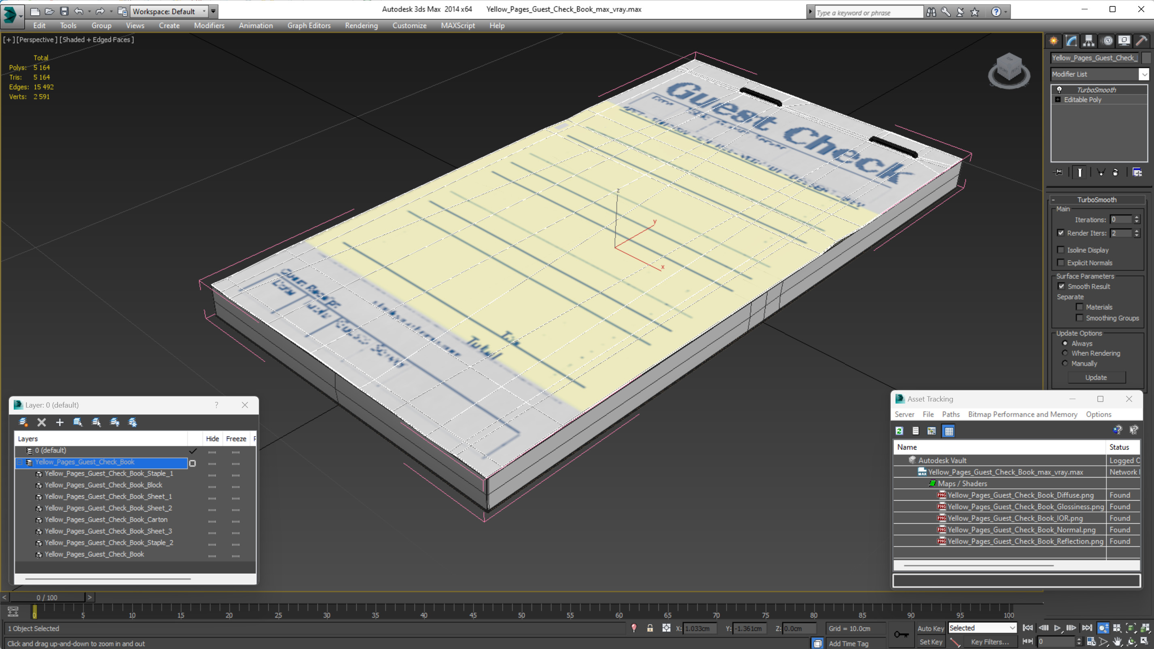Open the MAXScript menu
Viewport: 1154px width, 649px height.
[457, 25]
